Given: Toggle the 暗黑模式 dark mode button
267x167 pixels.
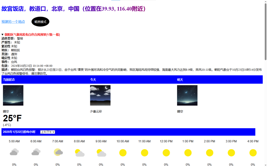Looking at the screenshot, I should pyautogui.click(x=40, y=22).
